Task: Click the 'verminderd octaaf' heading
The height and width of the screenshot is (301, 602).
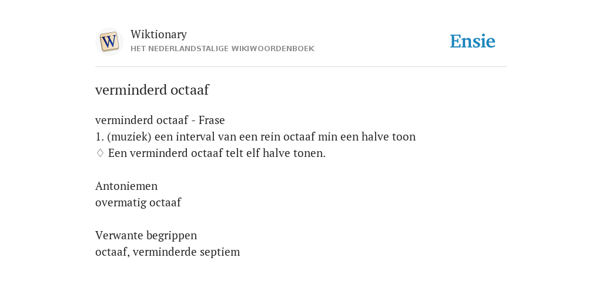Action: tap(152, 90)
